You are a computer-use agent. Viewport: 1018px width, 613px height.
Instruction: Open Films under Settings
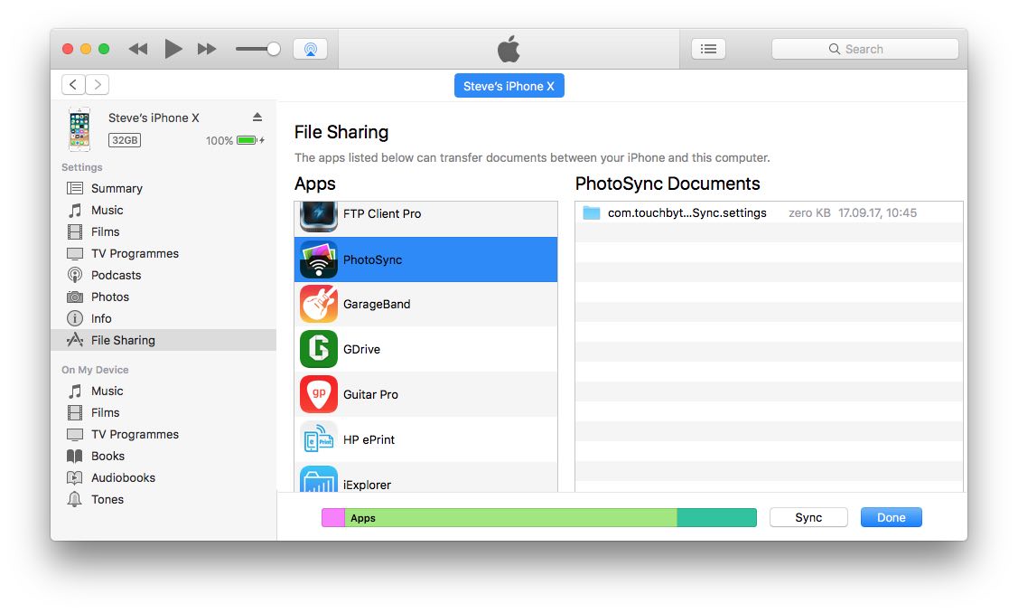point(163,231)
